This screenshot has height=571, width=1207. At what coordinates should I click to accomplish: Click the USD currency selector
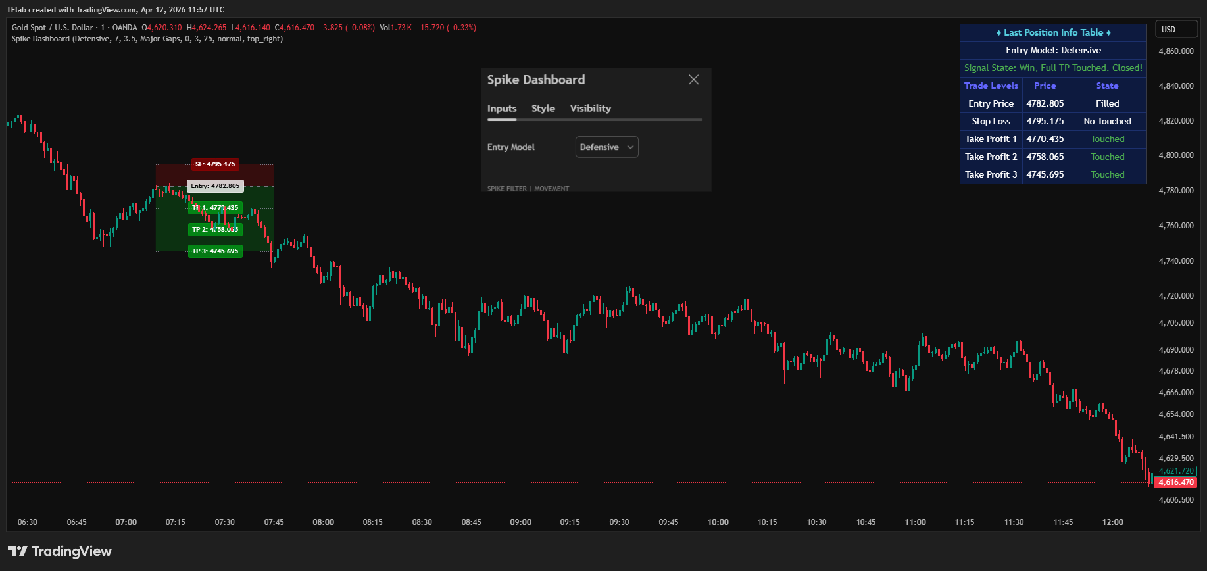coord(1176,30)
